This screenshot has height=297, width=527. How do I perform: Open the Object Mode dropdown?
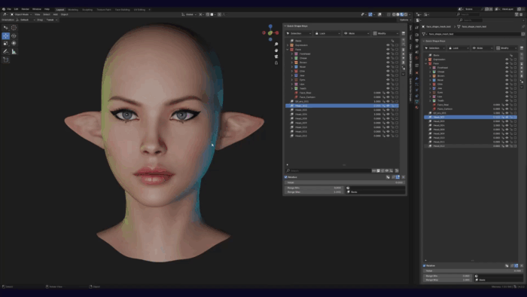pyautogui.click(x=21, y=14)
